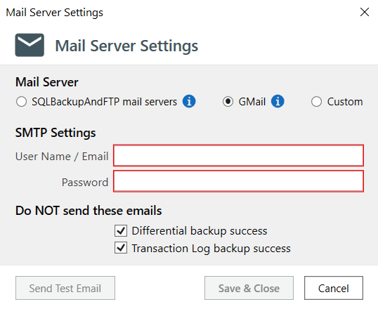Uncheck Differential backup success checkbox

pyautogui.click(x=121, y=230)
